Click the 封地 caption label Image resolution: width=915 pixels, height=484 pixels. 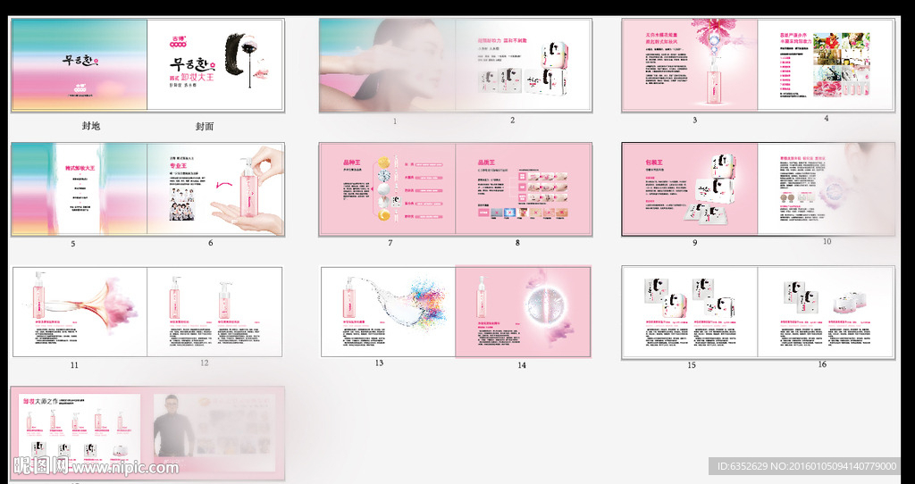(91, 125)
